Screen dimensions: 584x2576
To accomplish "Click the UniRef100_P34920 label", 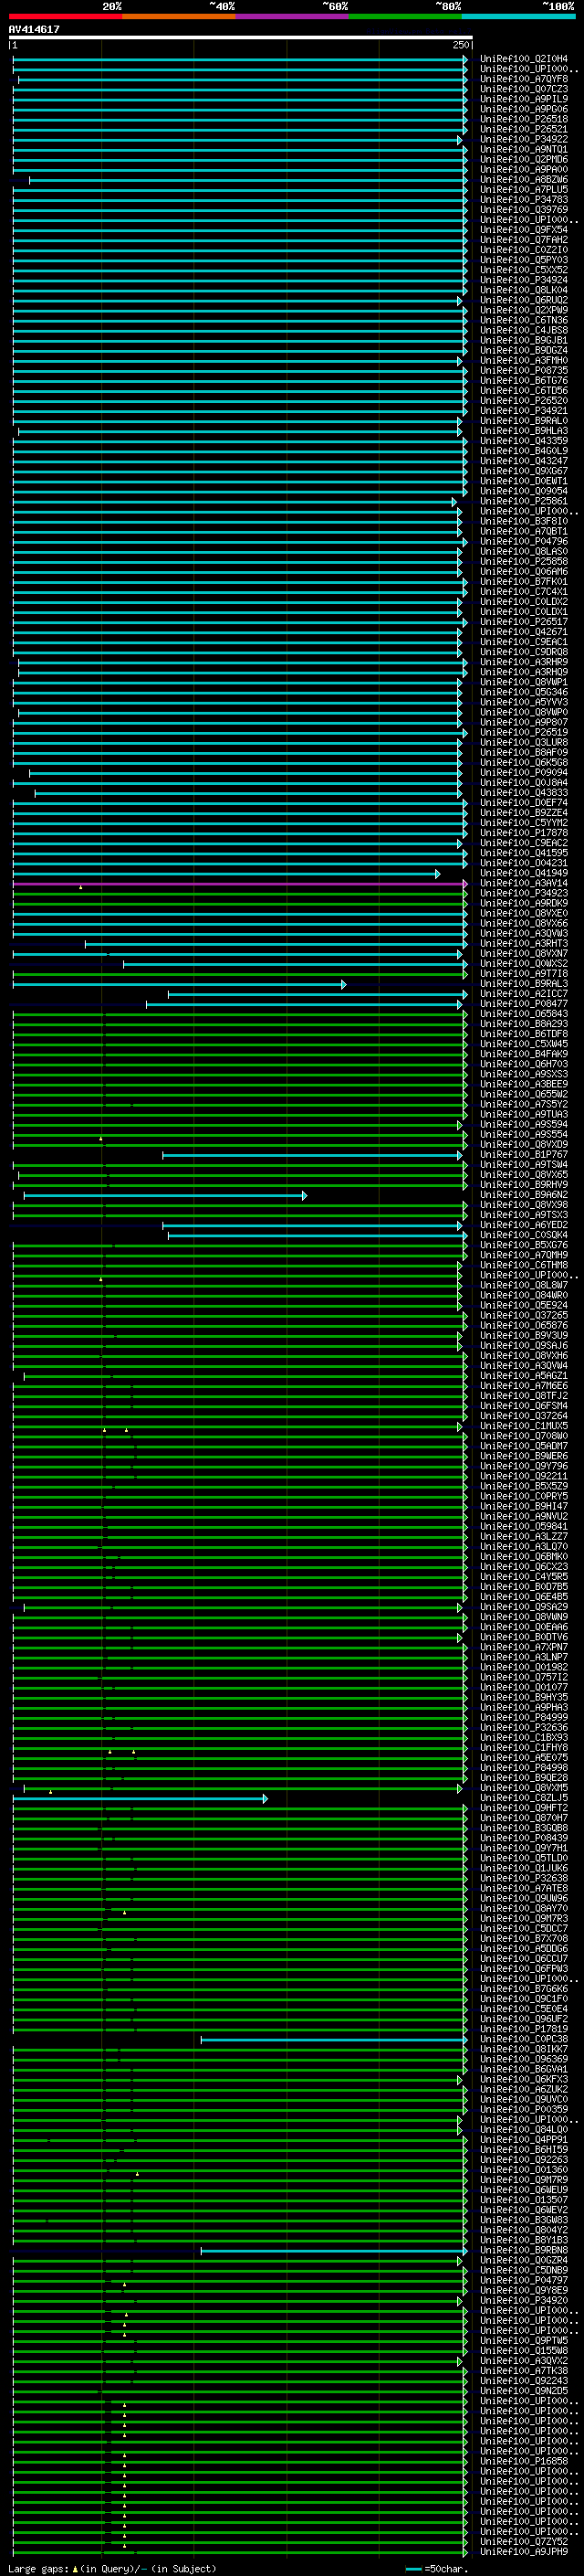I will (524, 2301).
